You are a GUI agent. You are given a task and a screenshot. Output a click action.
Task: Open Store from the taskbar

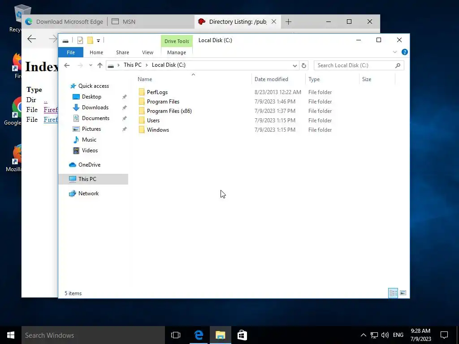click(x=242, y=335)
